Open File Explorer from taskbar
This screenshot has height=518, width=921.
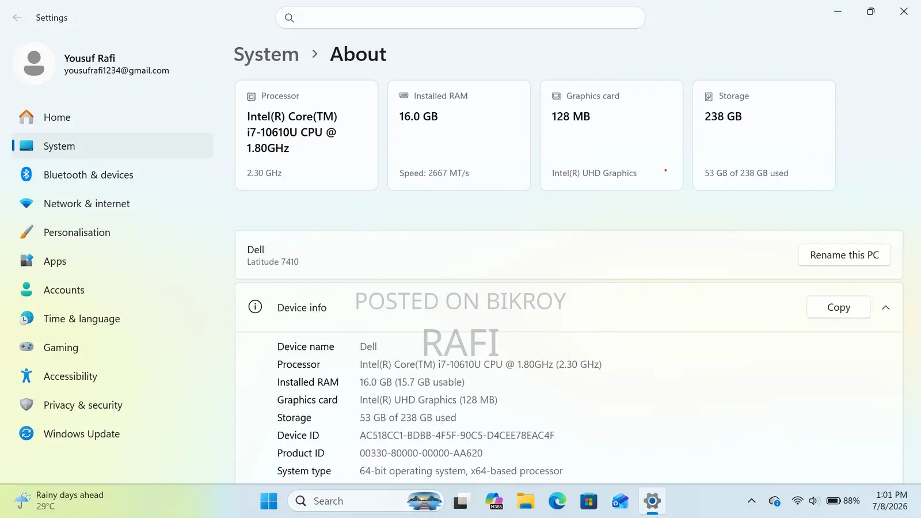click(526, 501)
